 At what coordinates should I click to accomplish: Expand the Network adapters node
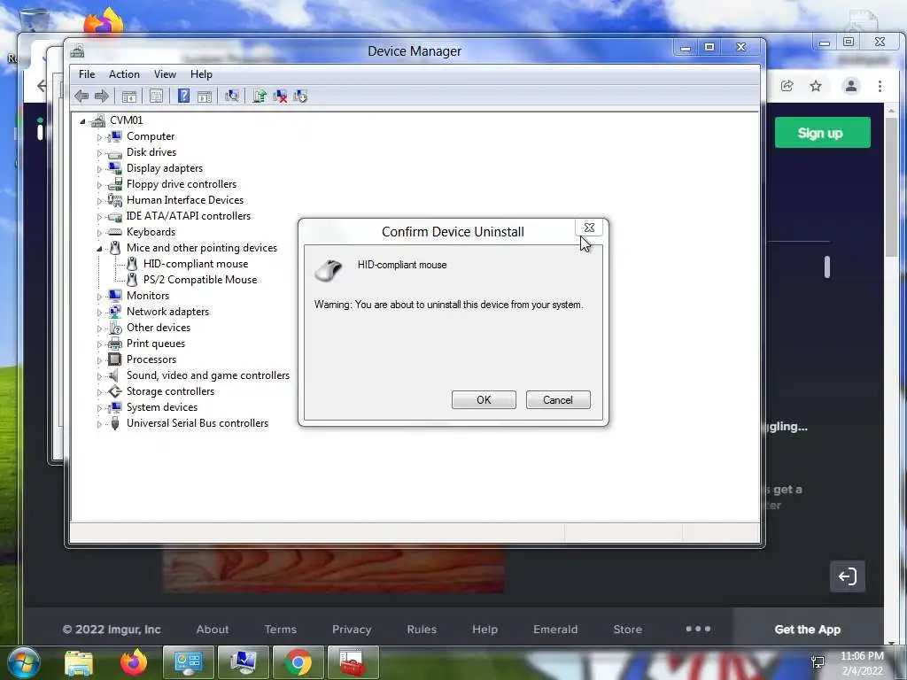pos(99,313)
